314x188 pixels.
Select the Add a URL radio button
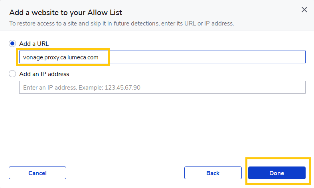12,43
